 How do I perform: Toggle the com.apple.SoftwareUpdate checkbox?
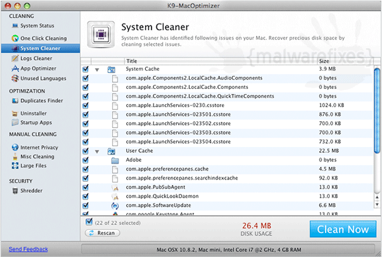pyautogui.click(x=86, y=206)
